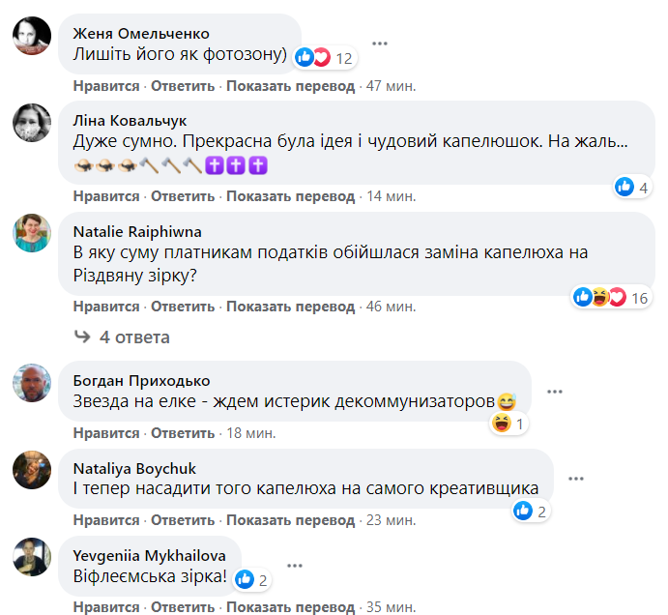Open Женя Омельченко's profile picture
Image resolution: width=668 pixels, height=615 pixels.
coord(31,35)
